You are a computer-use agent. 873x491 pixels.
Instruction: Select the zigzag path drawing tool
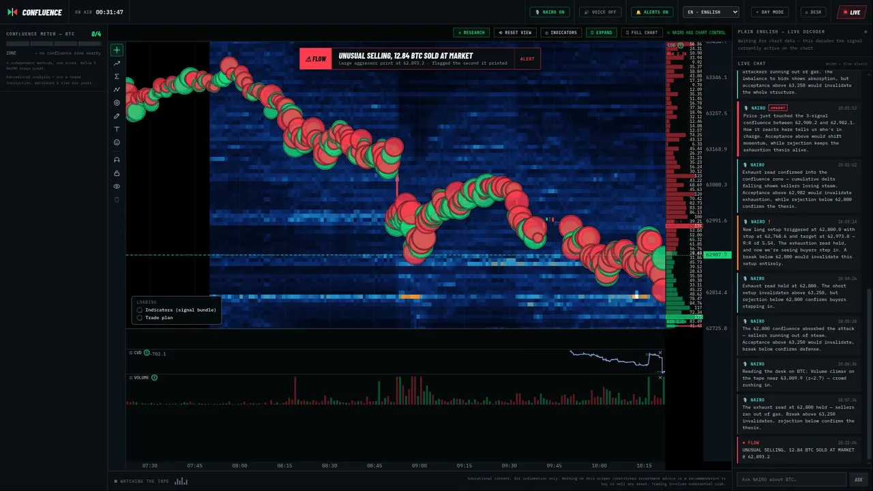click(x=117, y=89)
